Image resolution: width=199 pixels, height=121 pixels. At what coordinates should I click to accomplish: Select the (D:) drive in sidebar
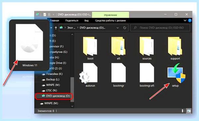pyautogui.click(x=53, y=35)
